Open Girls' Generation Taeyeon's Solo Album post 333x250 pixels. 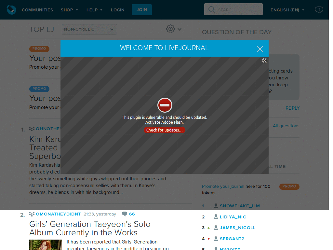(90, 228)
